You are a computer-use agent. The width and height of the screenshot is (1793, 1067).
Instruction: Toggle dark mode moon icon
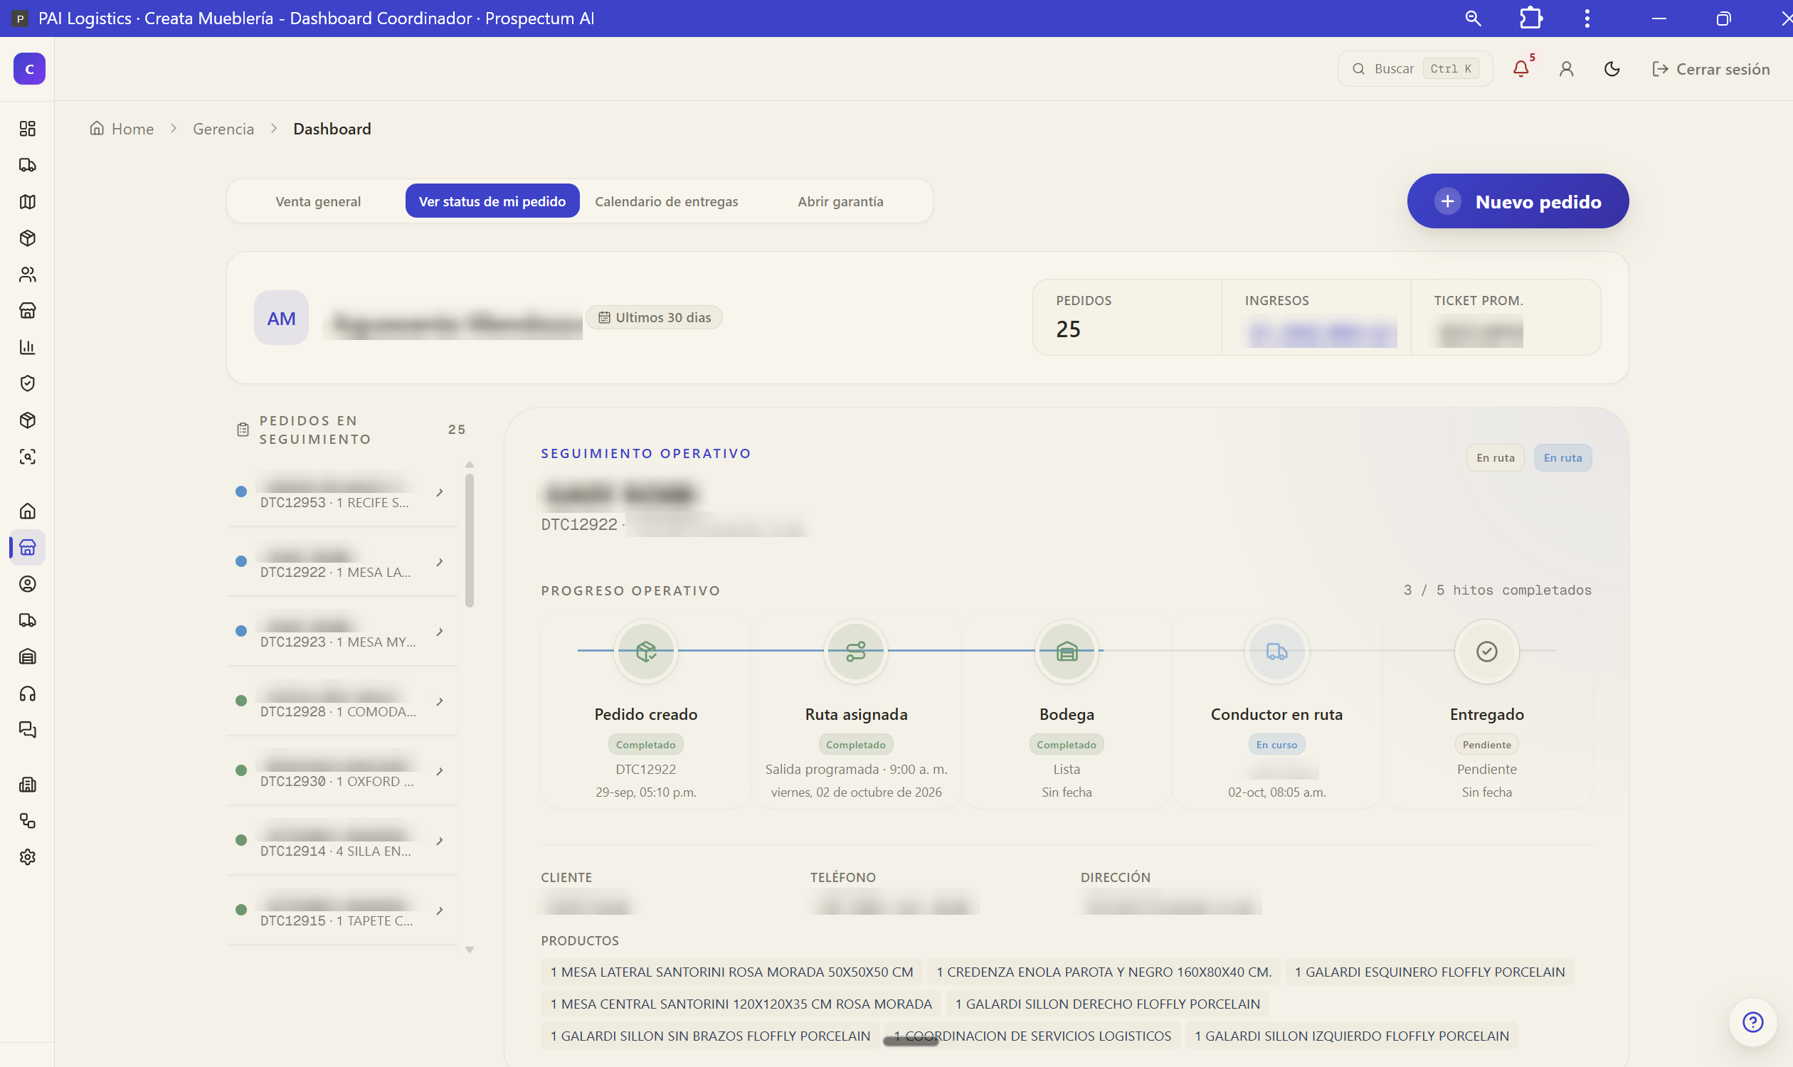tap(1612, 69)
